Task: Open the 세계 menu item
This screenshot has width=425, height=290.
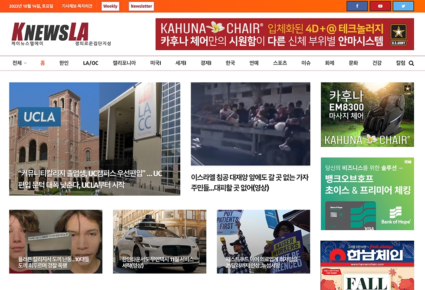Action: click(x=181, y=63)
